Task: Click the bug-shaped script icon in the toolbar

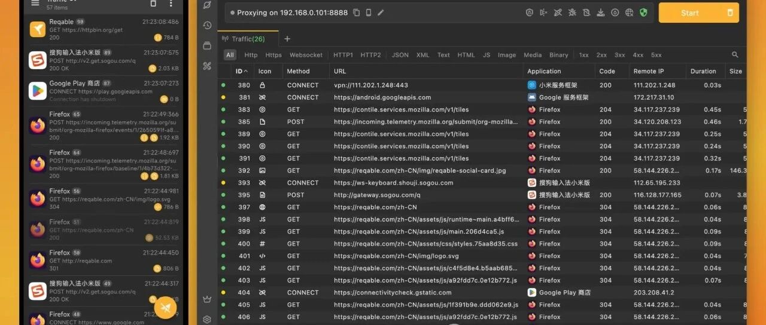Action: pyautogui.click(x=572, y=13)
